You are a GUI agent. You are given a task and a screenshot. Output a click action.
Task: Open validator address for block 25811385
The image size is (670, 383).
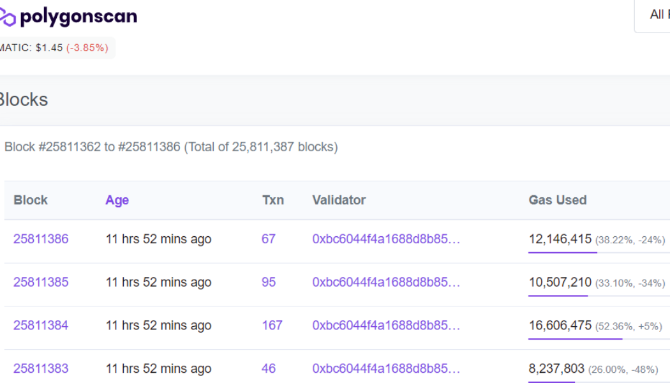pyautogui.click(x=386, y=282)
